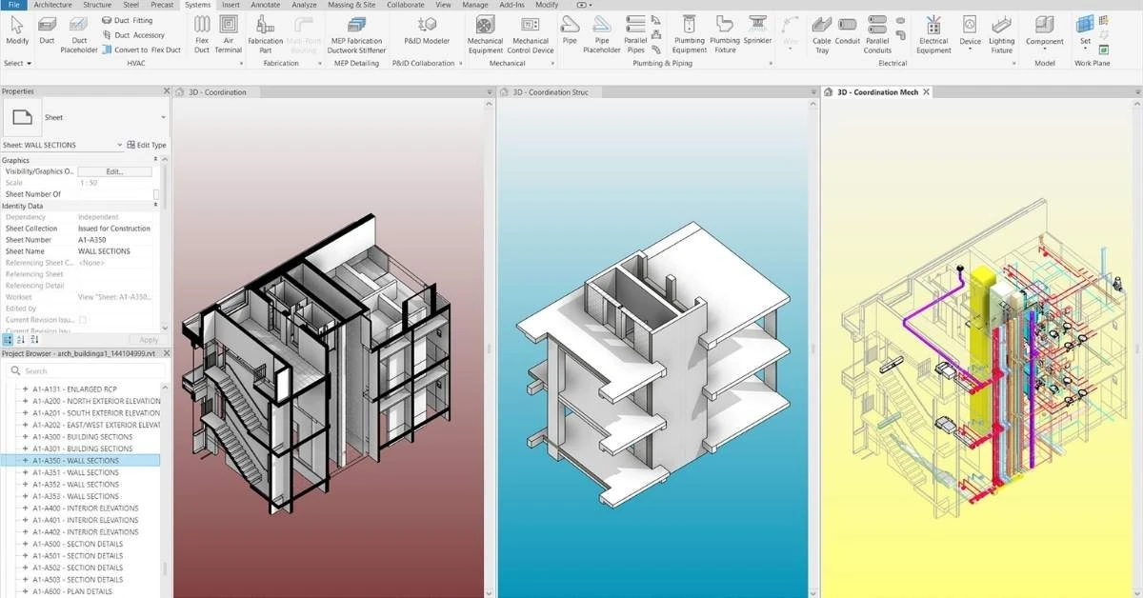Toggle the Sheet Number Of checkbox
Image resolution: width=1143 pixels, height=598 pixels.
point(156,194)
